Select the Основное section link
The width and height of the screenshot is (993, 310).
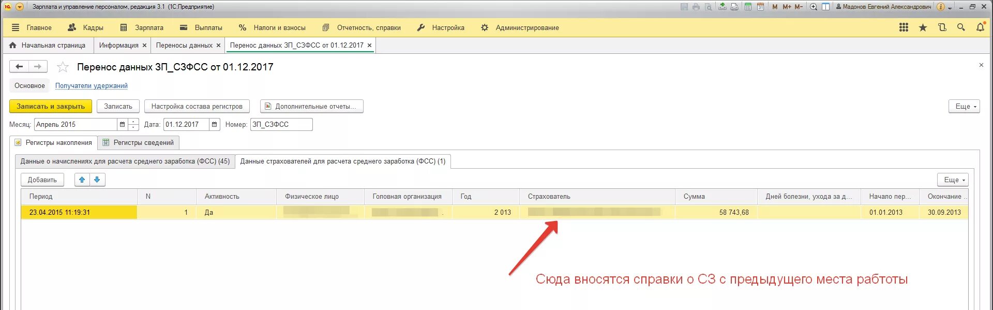click(x=29, y=85)
